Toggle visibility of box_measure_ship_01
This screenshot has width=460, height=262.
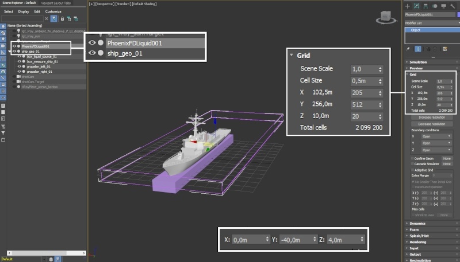coord(20,61)
